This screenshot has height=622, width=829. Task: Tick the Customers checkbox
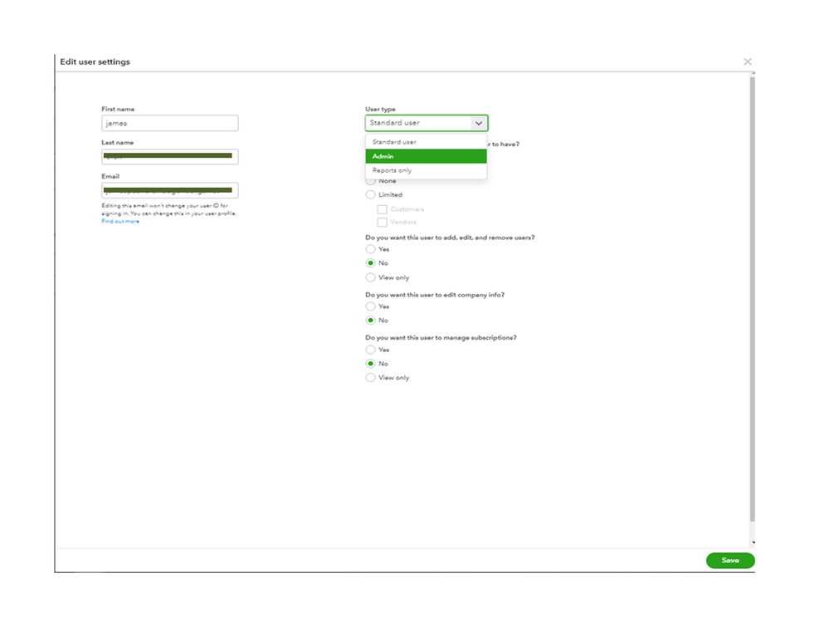[382, 209]
